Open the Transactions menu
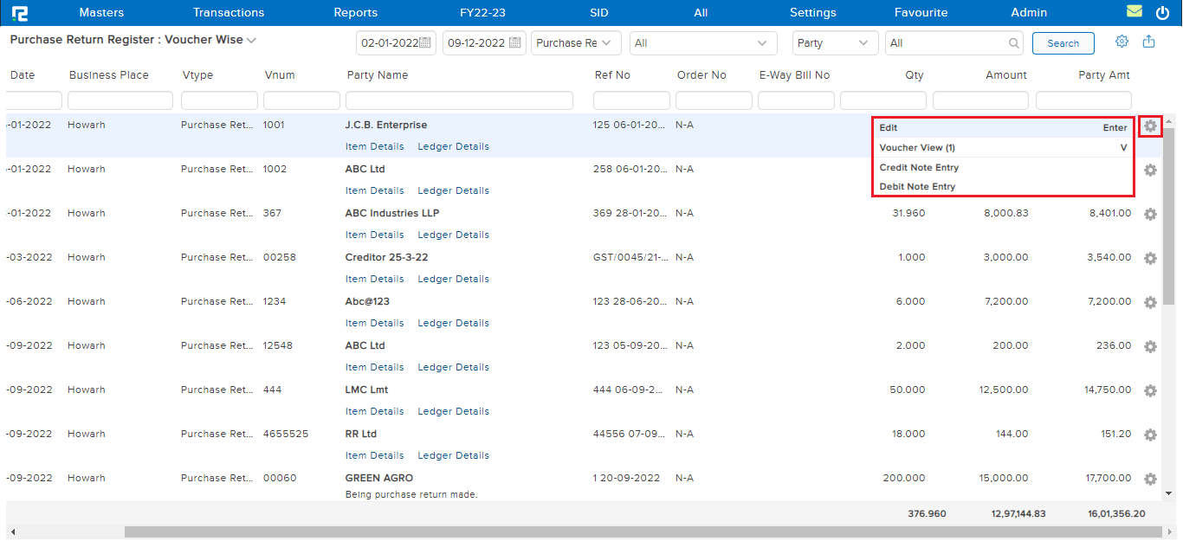Image resolution: width=1183 pixels, height=541 pixels. [229, 13]
